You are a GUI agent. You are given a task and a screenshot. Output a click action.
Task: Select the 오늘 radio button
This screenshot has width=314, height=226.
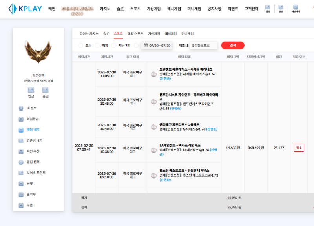[x=80, y=46]
